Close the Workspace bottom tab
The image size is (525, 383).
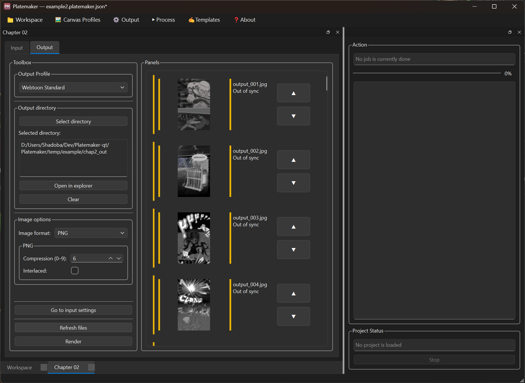click(44, 367)
